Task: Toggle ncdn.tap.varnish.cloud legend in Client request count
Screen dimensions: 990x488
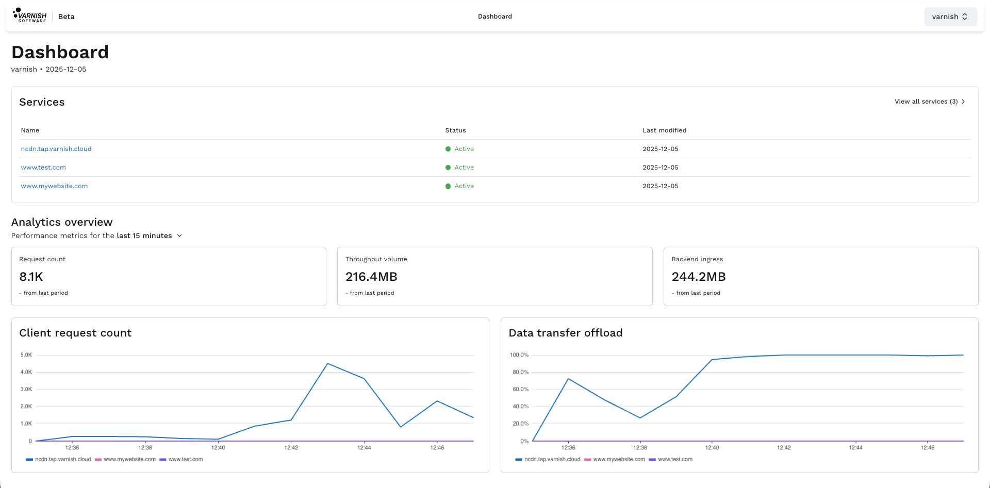Action: [58, 459]
